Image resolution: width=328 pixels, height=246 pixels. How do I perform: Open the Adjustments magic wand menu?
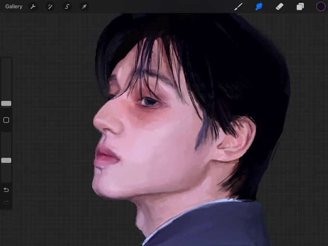tap(50, 6)
